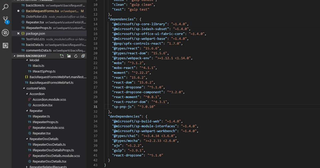The image size is (320, 168).
Task: Click the "@types/mocha" key
Action: pos(126,141)
